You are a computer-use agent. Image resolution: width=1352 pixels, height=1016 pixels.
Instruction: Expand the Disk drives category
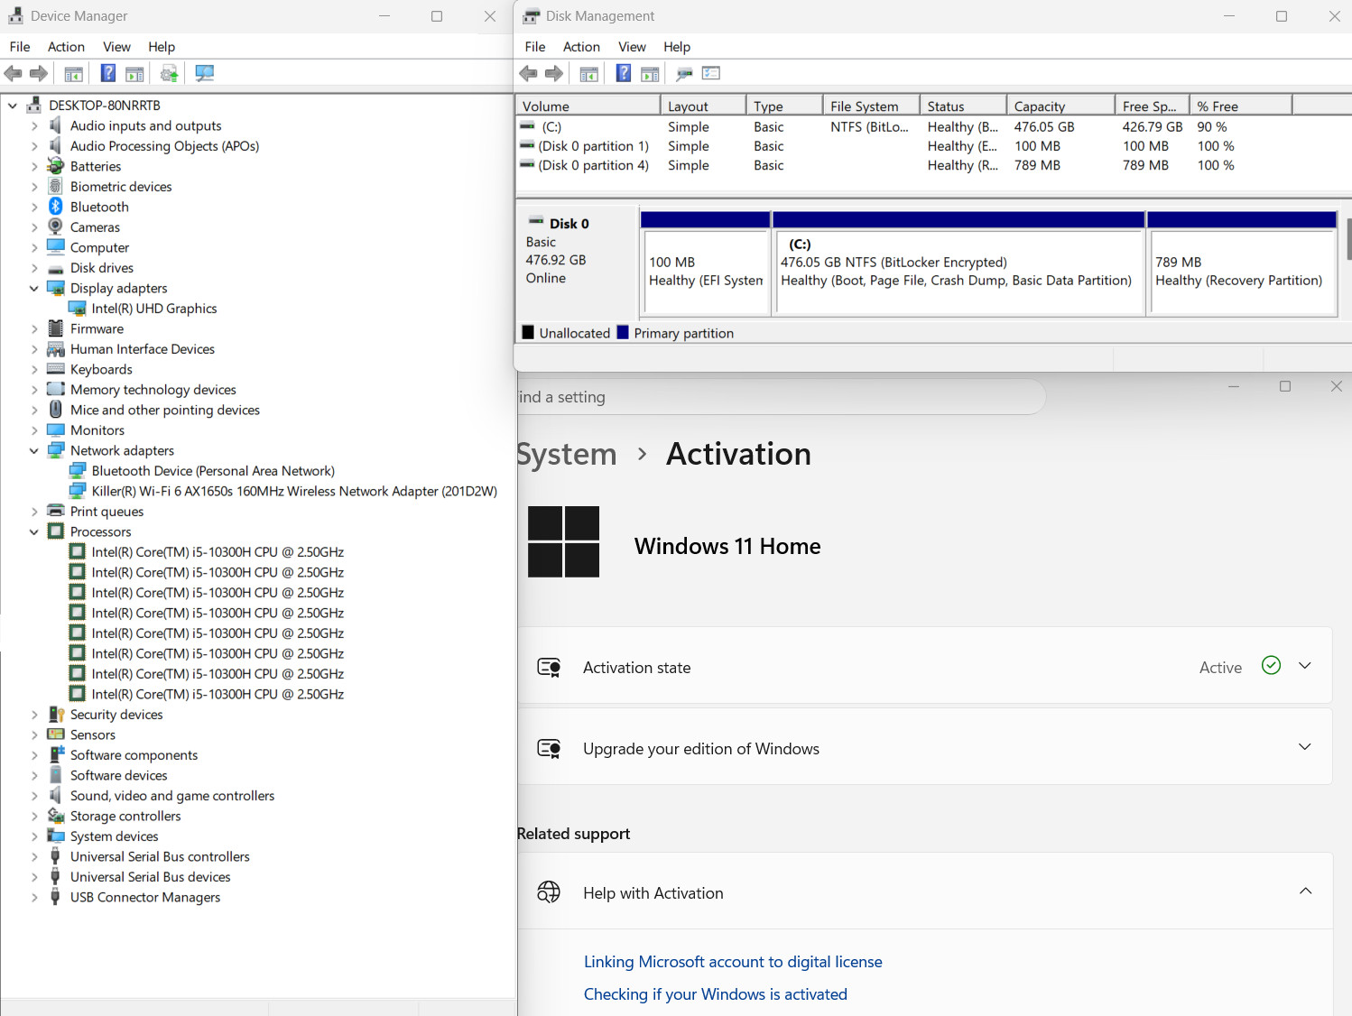tap(34, 268)
